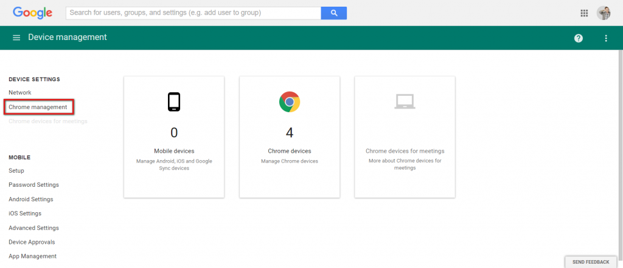
Task: Click the Send Feedback button
Action: pos(590,262)
